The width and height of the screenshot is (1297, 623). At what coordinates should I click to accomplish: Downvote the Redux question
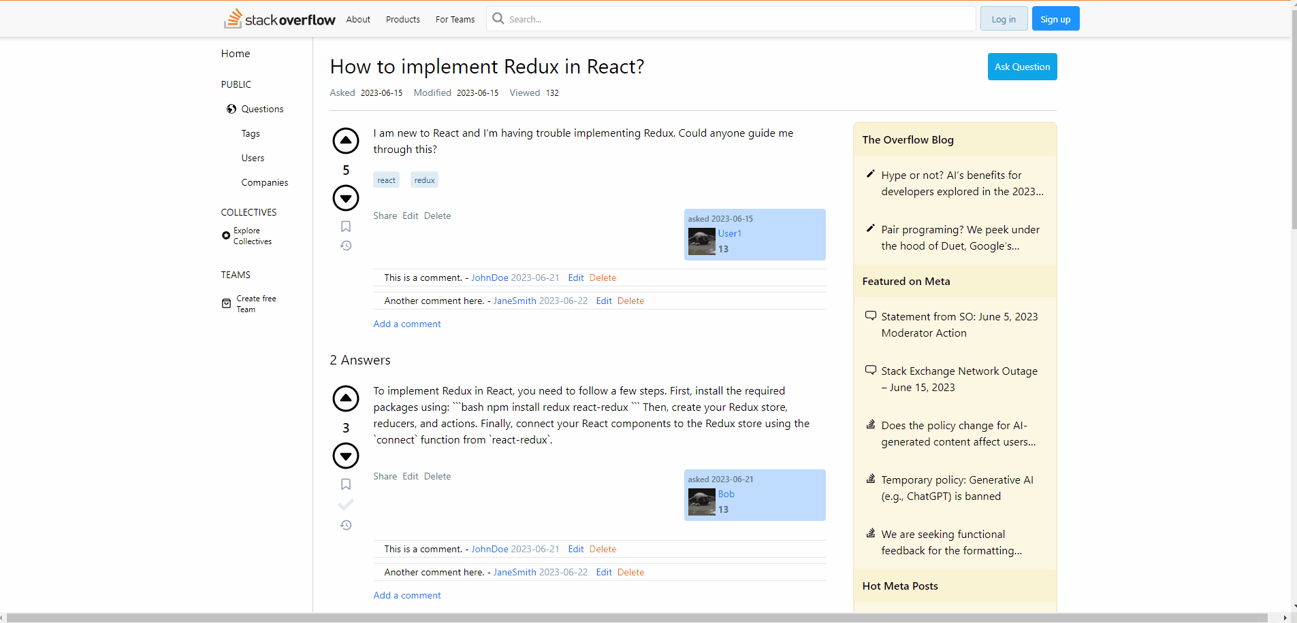(346, 198)
